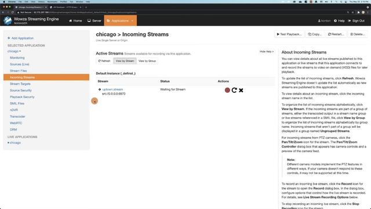Open the Applications dropdown in the navbar
The image size is (371, 209).
[x=120, y=21]
